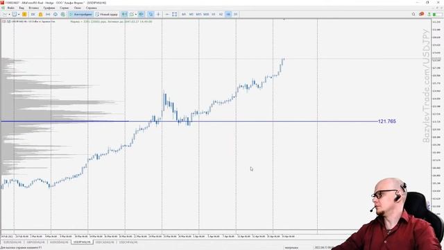Switch to the GBPUSD,H4 chart tab
The width and height of the screenshot is (444, 250).
pyautogui.click(x=35, y=242)
